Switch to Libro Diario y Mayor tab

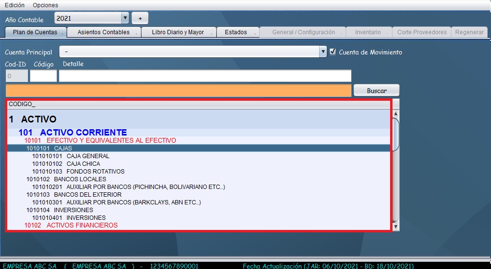tap(178, 32)
